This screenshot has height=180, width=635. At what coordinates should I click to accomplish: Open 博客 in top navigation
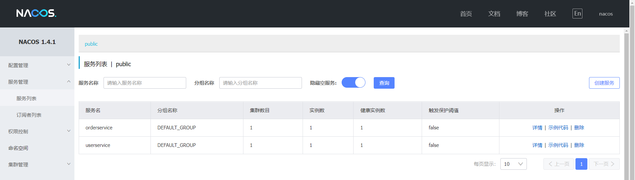click(x=522, y=14)
